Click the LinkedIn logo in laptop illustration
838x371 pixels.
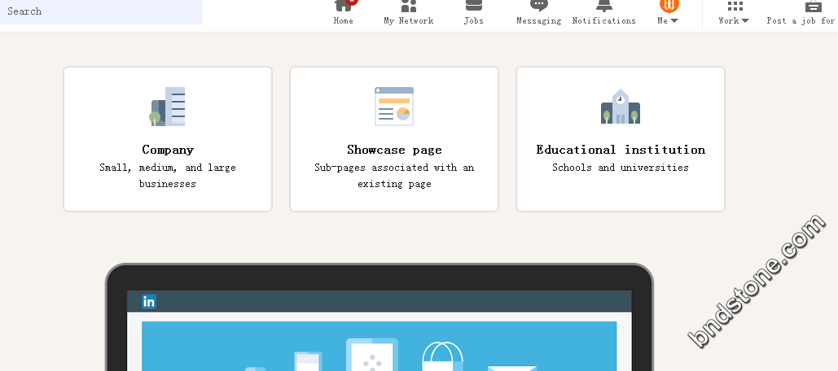(149, 301)
